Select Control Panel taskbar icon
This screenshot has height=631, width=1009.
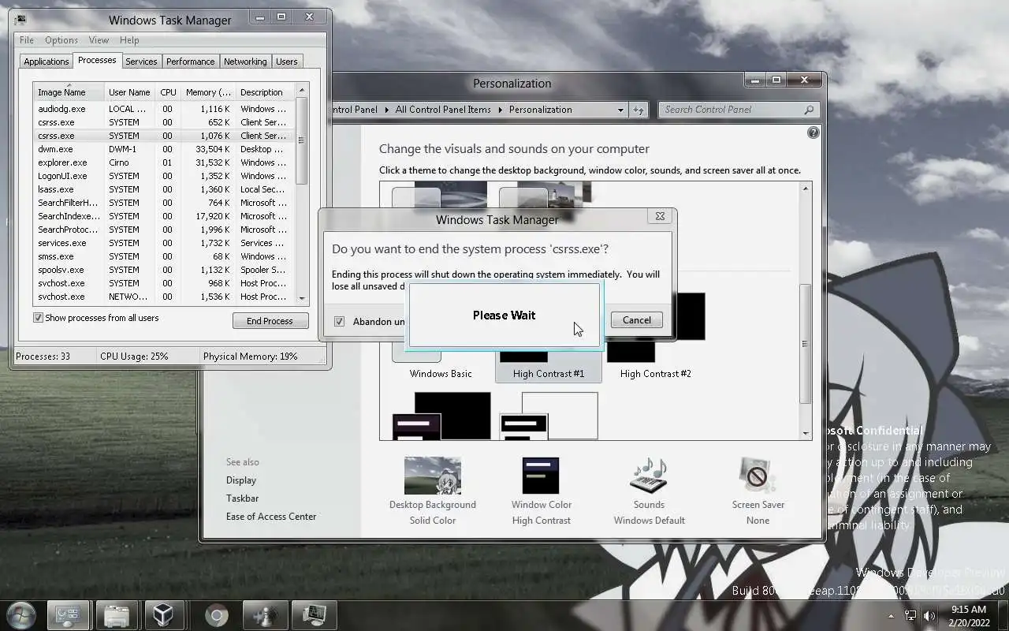point(68,614)
